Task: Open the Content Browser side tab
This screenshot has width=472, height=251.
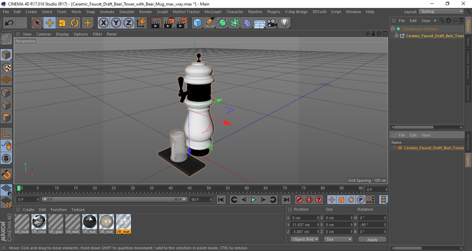Action: [x=468, y=65]
